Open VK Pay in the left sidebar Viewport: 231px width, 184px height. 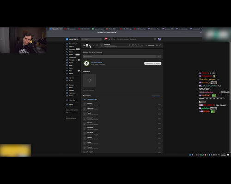click(70, 80)
